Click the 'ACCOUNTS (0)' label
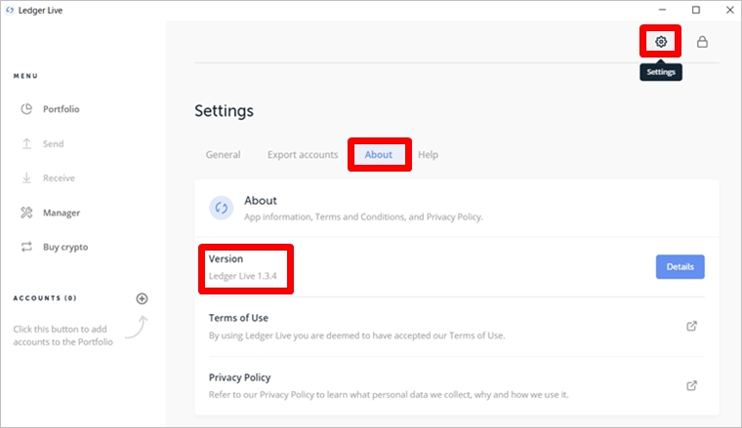 click(45, 298)
